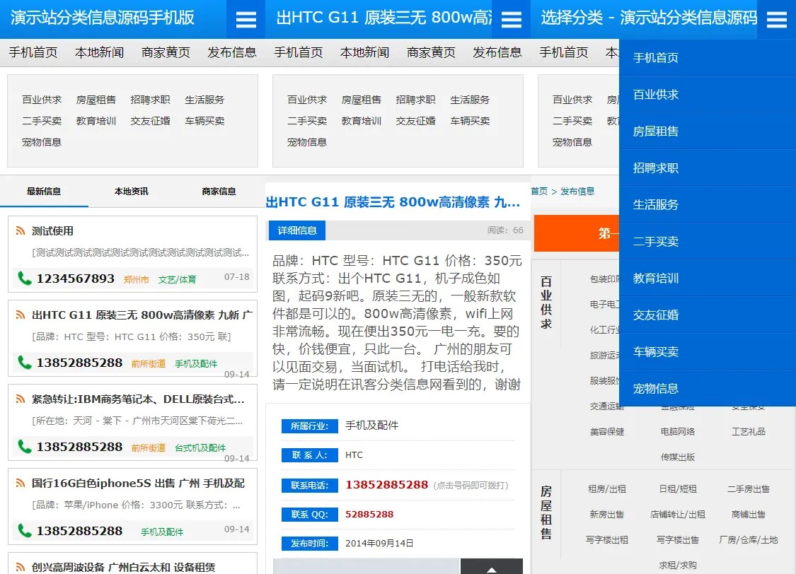The height and width of the screenshot is (574, 796).
Task: Choose 传媒出版 subcategory
Action: [x=678, y=457]
